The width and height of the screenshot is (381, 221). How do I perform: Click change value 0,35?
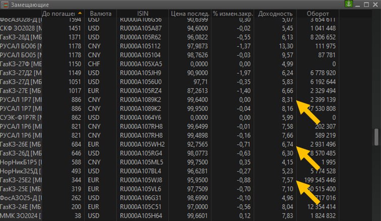245,162
